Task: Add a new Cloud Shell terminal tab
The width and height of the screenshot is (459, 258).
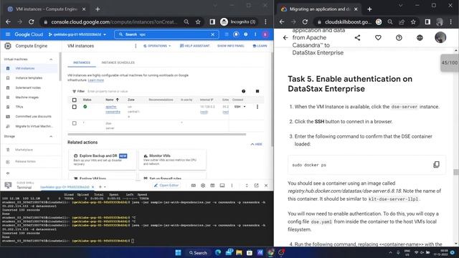Action: [x=100, y=186]
